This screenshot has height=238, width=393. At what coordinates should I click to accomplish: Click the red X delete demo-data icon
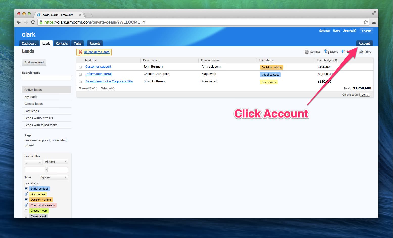pos(80,52)
